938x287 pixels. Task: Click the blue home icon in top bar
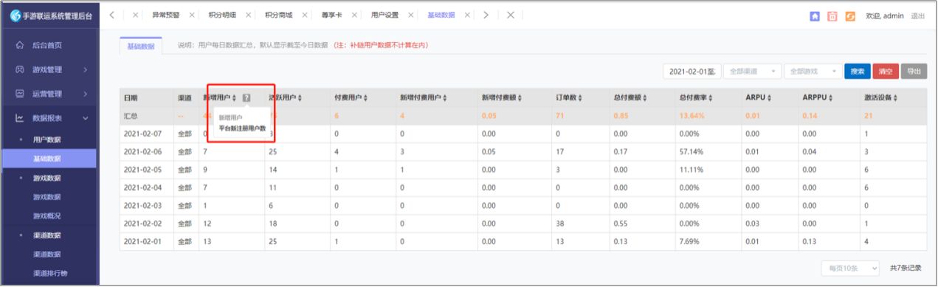tap(815, 15)
